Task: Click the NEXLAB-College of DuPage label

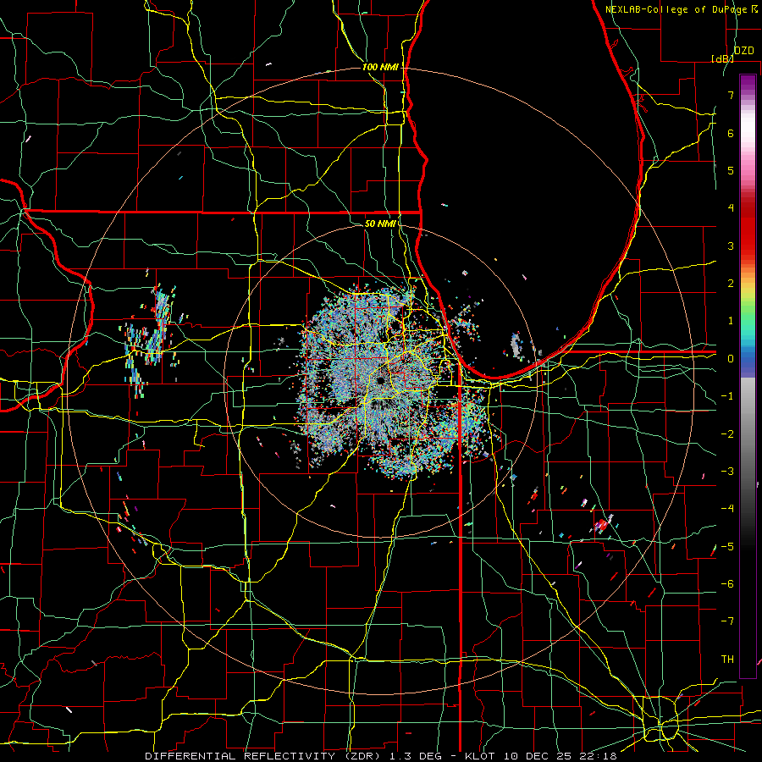Action: click(676, 9)
